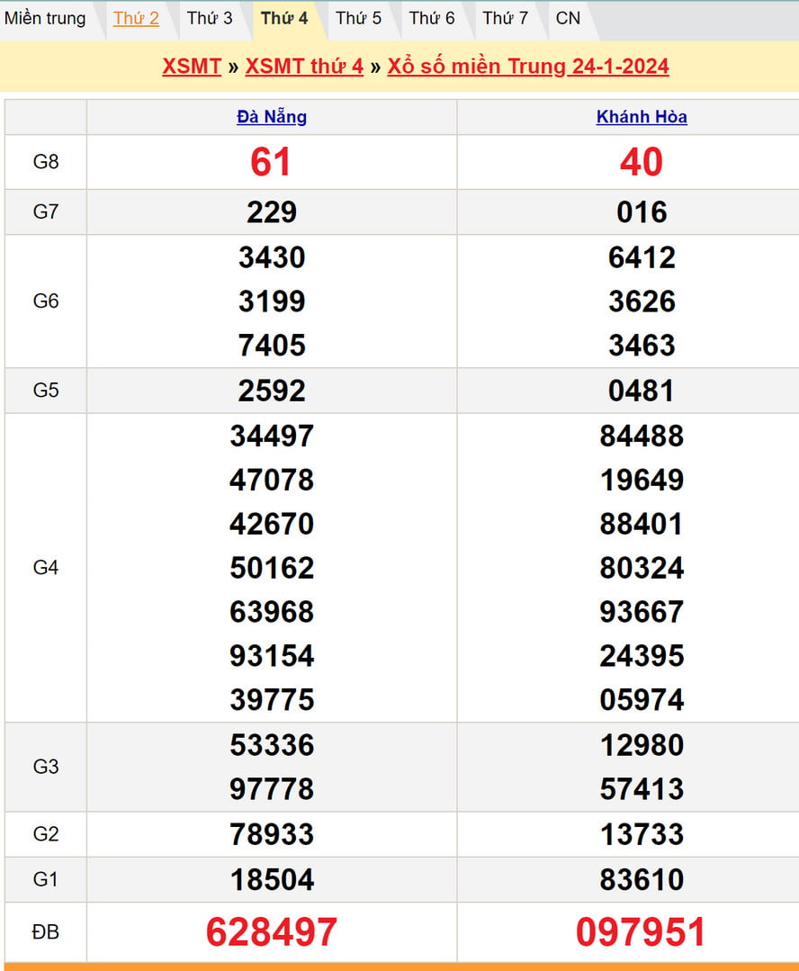This screenshot has height=971, width=799.
Task: Select the Miền trung tab
Action: tap(45, 18)
